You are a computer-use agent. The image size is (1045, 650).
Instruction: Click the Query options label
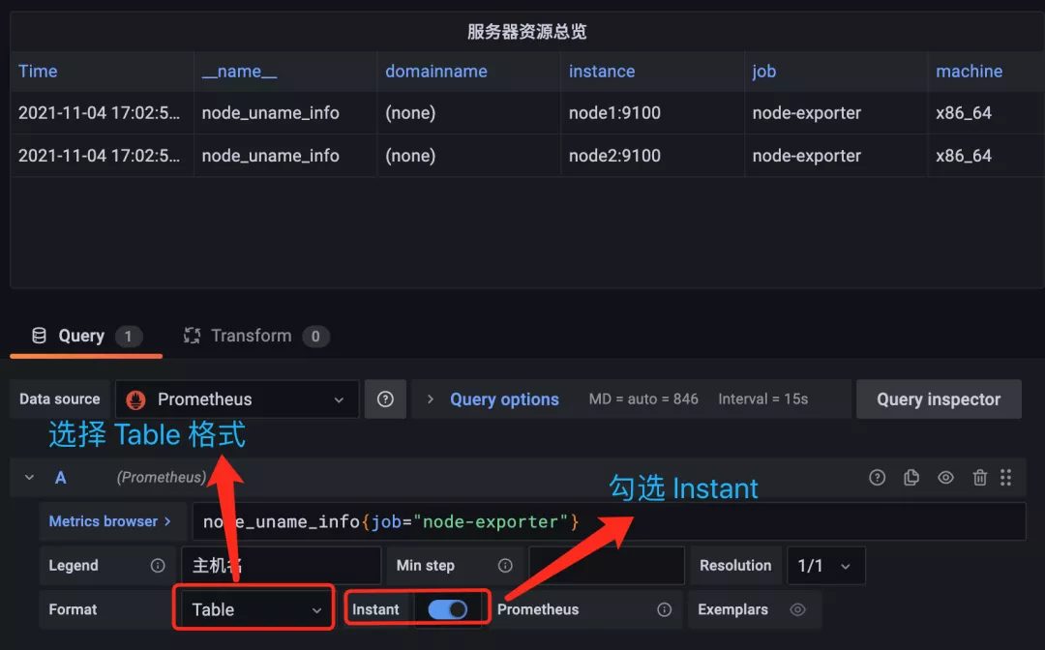coord(504,399)
